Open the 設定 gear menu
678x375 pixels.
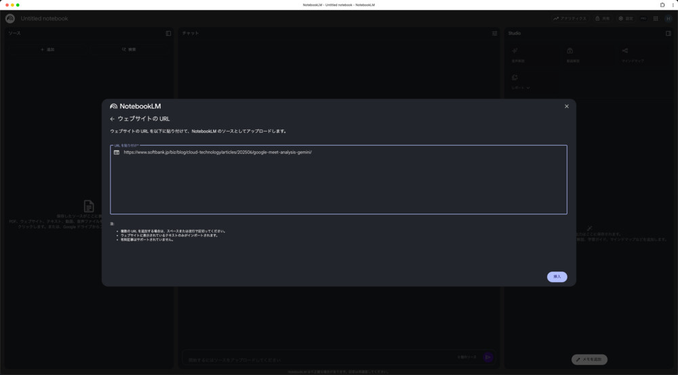pos(626,18)
